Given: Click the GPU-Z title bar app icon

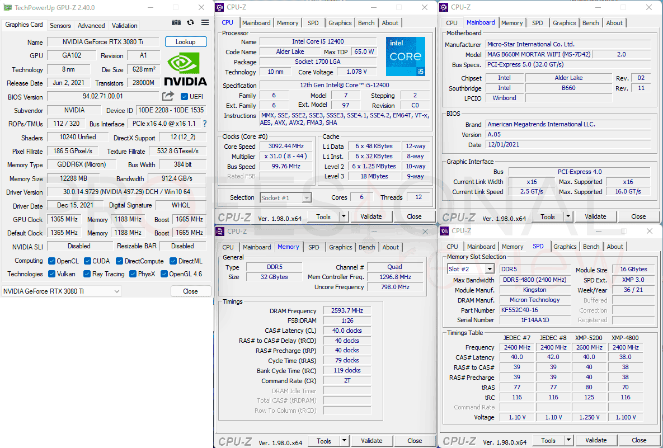Looking at the screenshot, I should coord(7,8).
